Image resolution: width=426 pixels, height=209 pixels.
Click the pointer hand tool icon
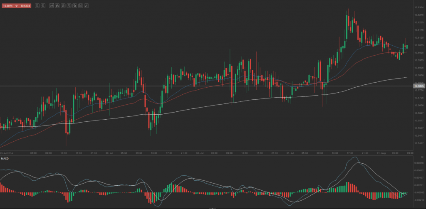(x=74, y=6)
